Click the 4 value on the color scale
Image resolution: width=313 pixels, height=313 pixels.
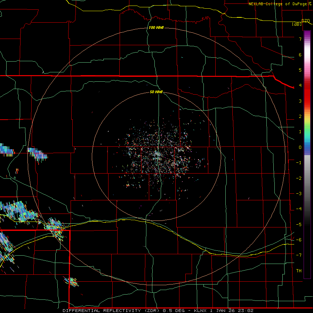pos(300,86)
